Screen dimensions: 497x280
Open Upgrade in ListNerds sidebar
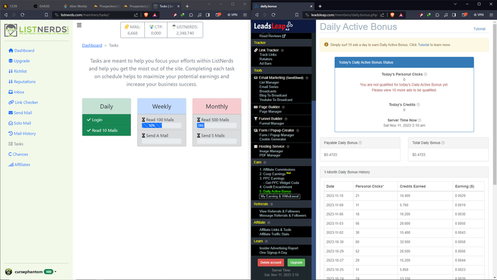pos(19,61)
